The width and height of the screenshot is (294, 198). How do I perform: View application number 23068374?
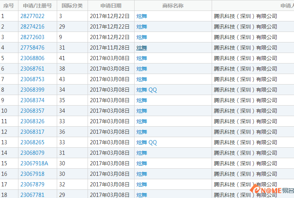(x=32, y=100)
